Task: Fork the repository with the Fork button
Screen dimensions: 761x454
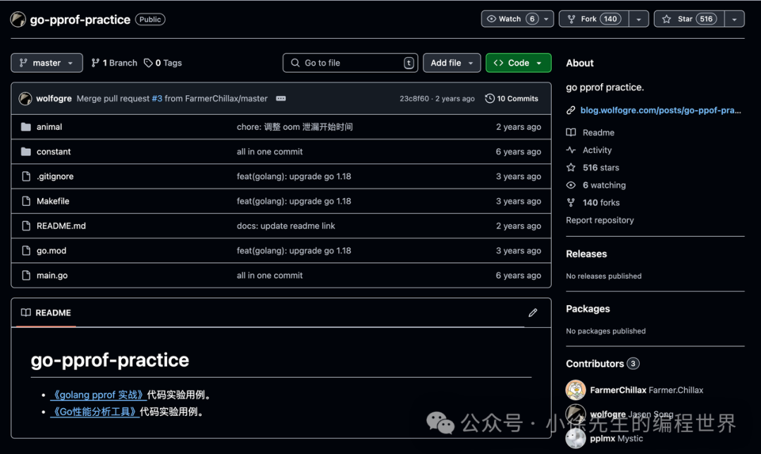Action: pos(594,19)
